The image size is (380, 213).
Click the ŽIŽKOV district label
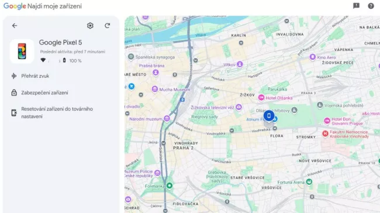click(247, 95)
